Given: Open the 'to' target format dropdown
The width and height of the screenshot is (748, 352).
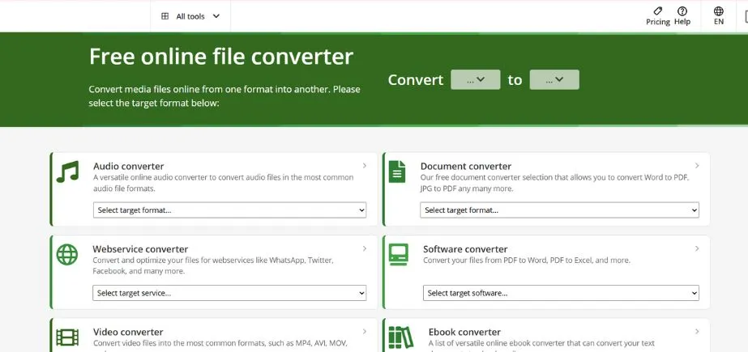Looking at the screenshot, I should [x=554, y=79].
